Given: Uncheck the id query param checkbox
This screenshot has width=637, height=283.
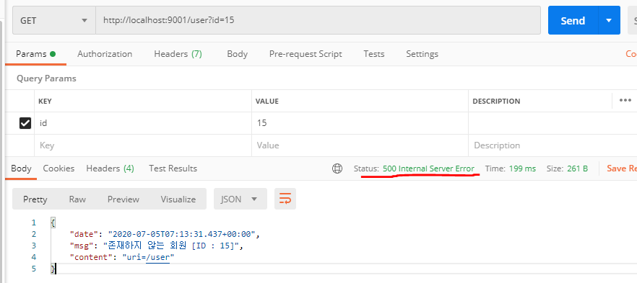Looking at the screenshot, I should click(x=25, y=122).
